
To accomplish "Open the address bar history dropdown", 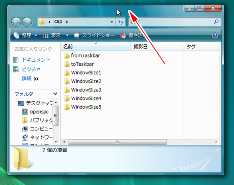I will tap(112, 22).
